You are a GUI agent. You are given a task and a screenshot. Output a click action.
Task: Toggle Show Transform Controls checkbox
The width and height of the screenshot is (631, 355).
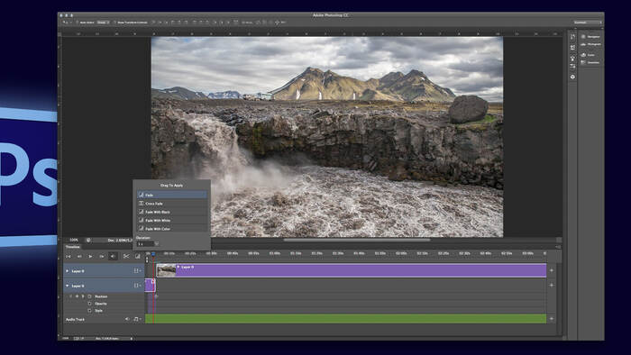pyautogui.click(x=114, y=23)
